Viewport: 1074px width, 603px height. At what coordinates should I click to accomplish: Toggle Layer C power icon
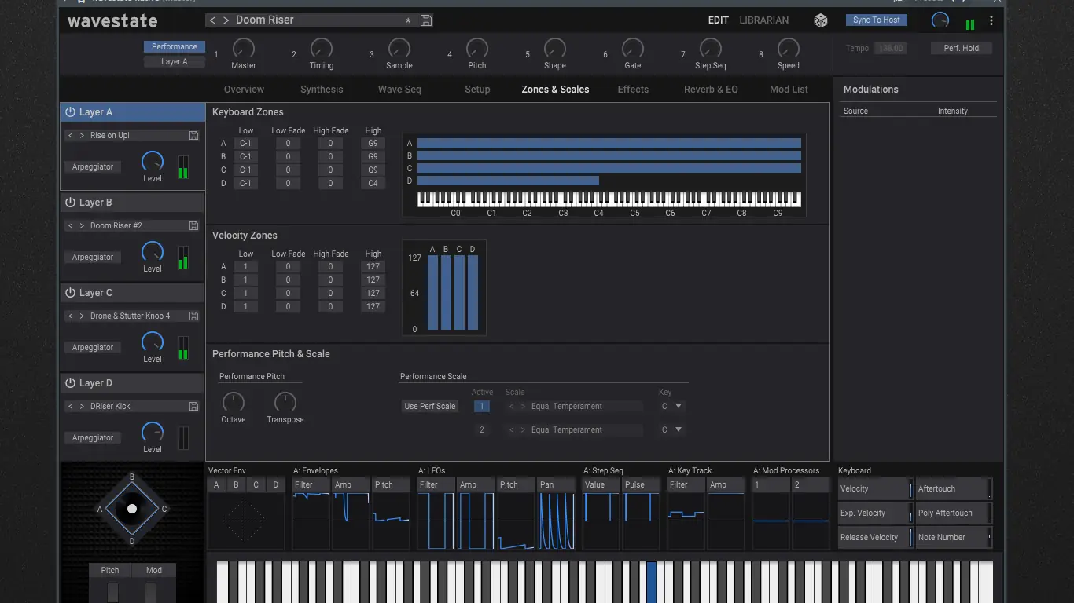click(70, 293)
